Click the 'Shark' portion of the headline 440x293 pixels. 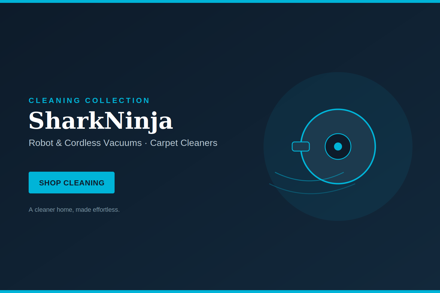(66, 120)
